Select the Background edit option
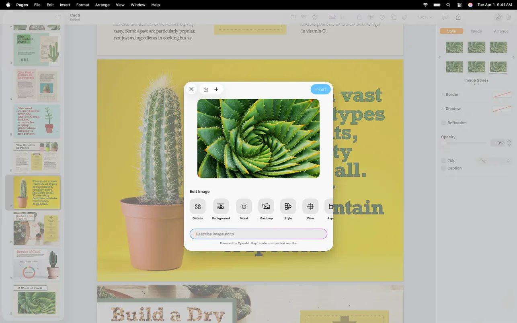 tap(221, 206)
